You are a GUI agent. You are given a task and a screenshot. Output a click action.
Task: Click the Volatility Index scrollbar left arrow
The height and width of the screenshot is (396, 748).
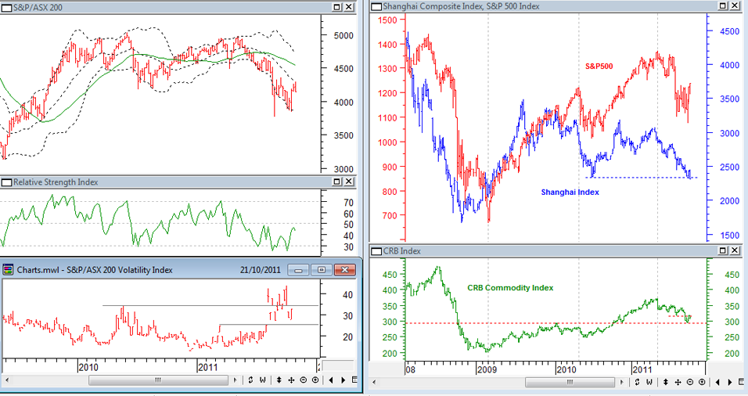pos(7,380)
